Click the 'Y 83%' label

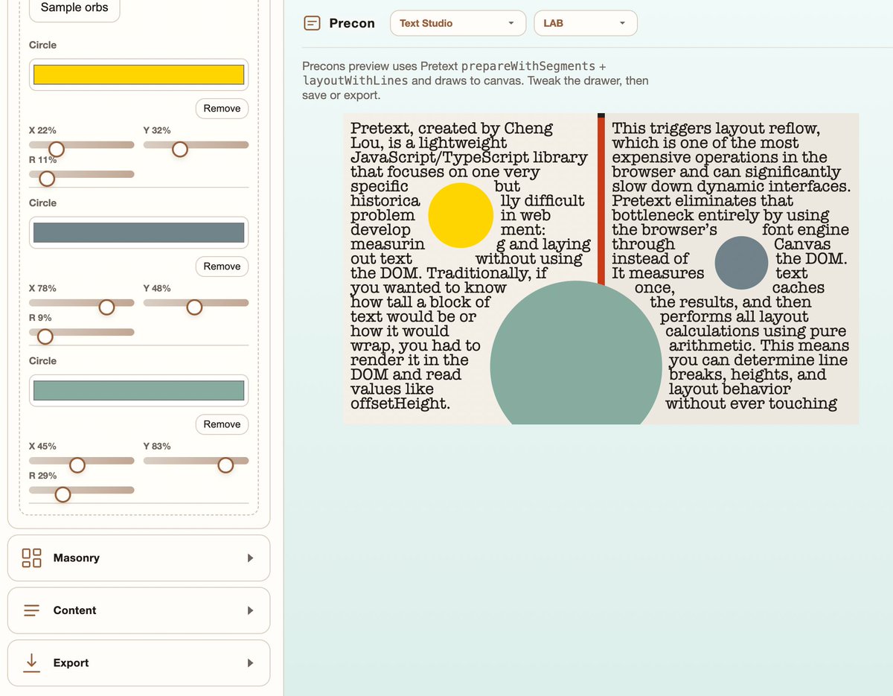pos(157,446)
